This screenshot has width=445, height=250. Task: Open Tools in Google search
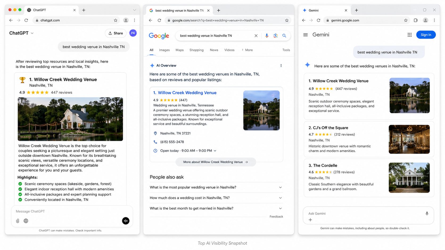tap(286, 50)
